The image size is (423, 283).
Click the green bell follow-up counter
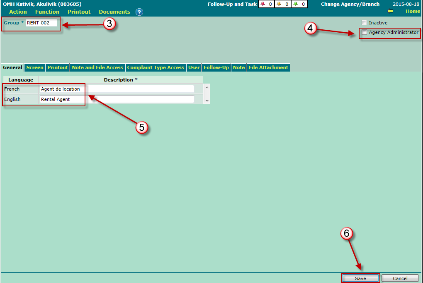click(299, 4)
